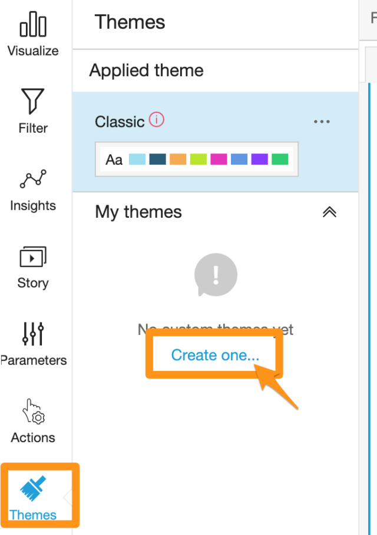Click the Create one... link
The width and height of the screenshot is (377, 535).
pos(215,355)
